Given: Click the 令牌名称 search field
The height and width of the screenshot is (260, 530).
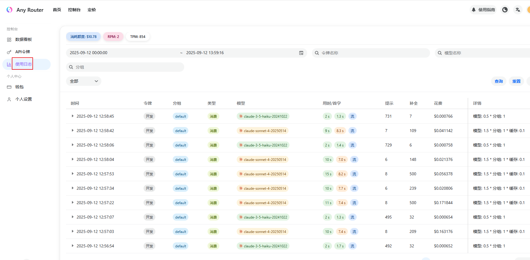Looking at the screenshot, I should (371, 53).
